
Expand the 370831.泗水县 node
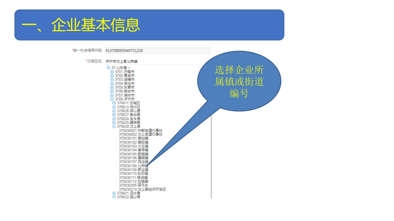(x=114, y=193)
